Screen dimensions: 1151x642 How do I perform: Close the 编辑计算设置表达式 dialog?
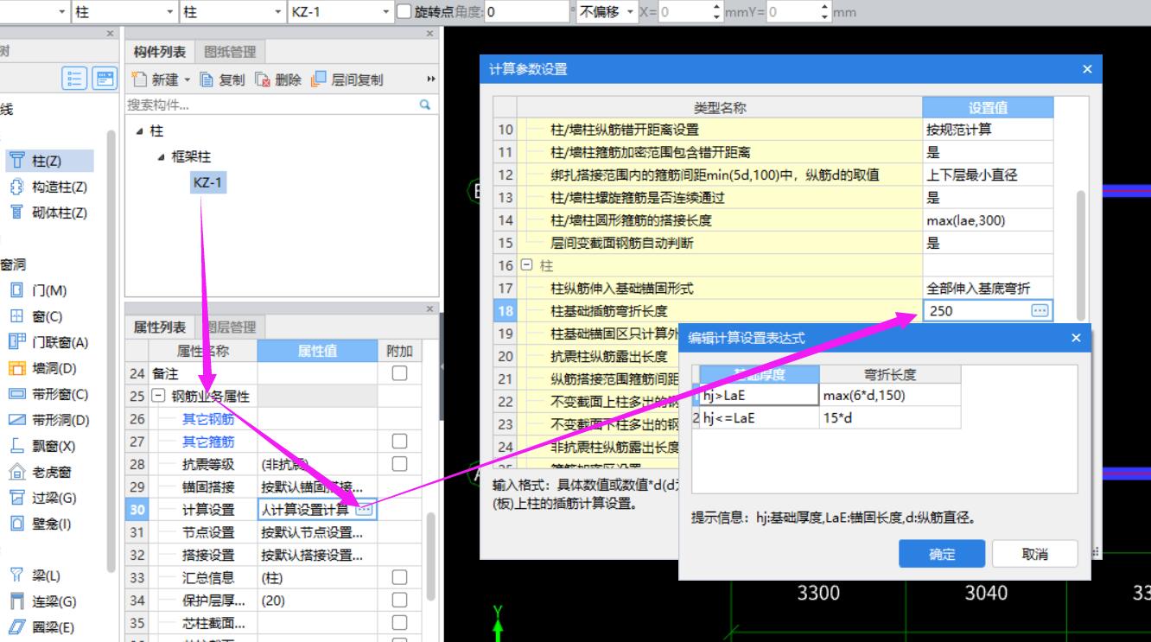pos(1076,338)
